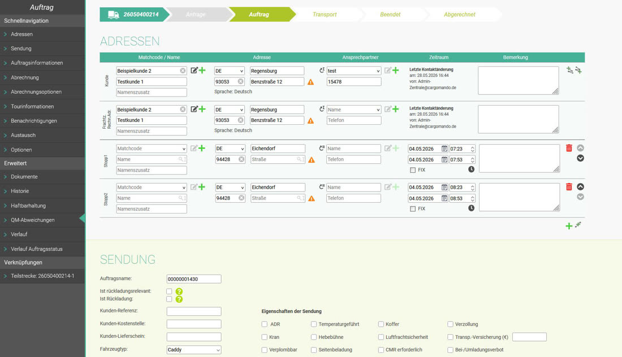The width and height of the screenshot is (622, 357).
Task: Open calendar for Stopp1 start date
Action: pos(444,149)
